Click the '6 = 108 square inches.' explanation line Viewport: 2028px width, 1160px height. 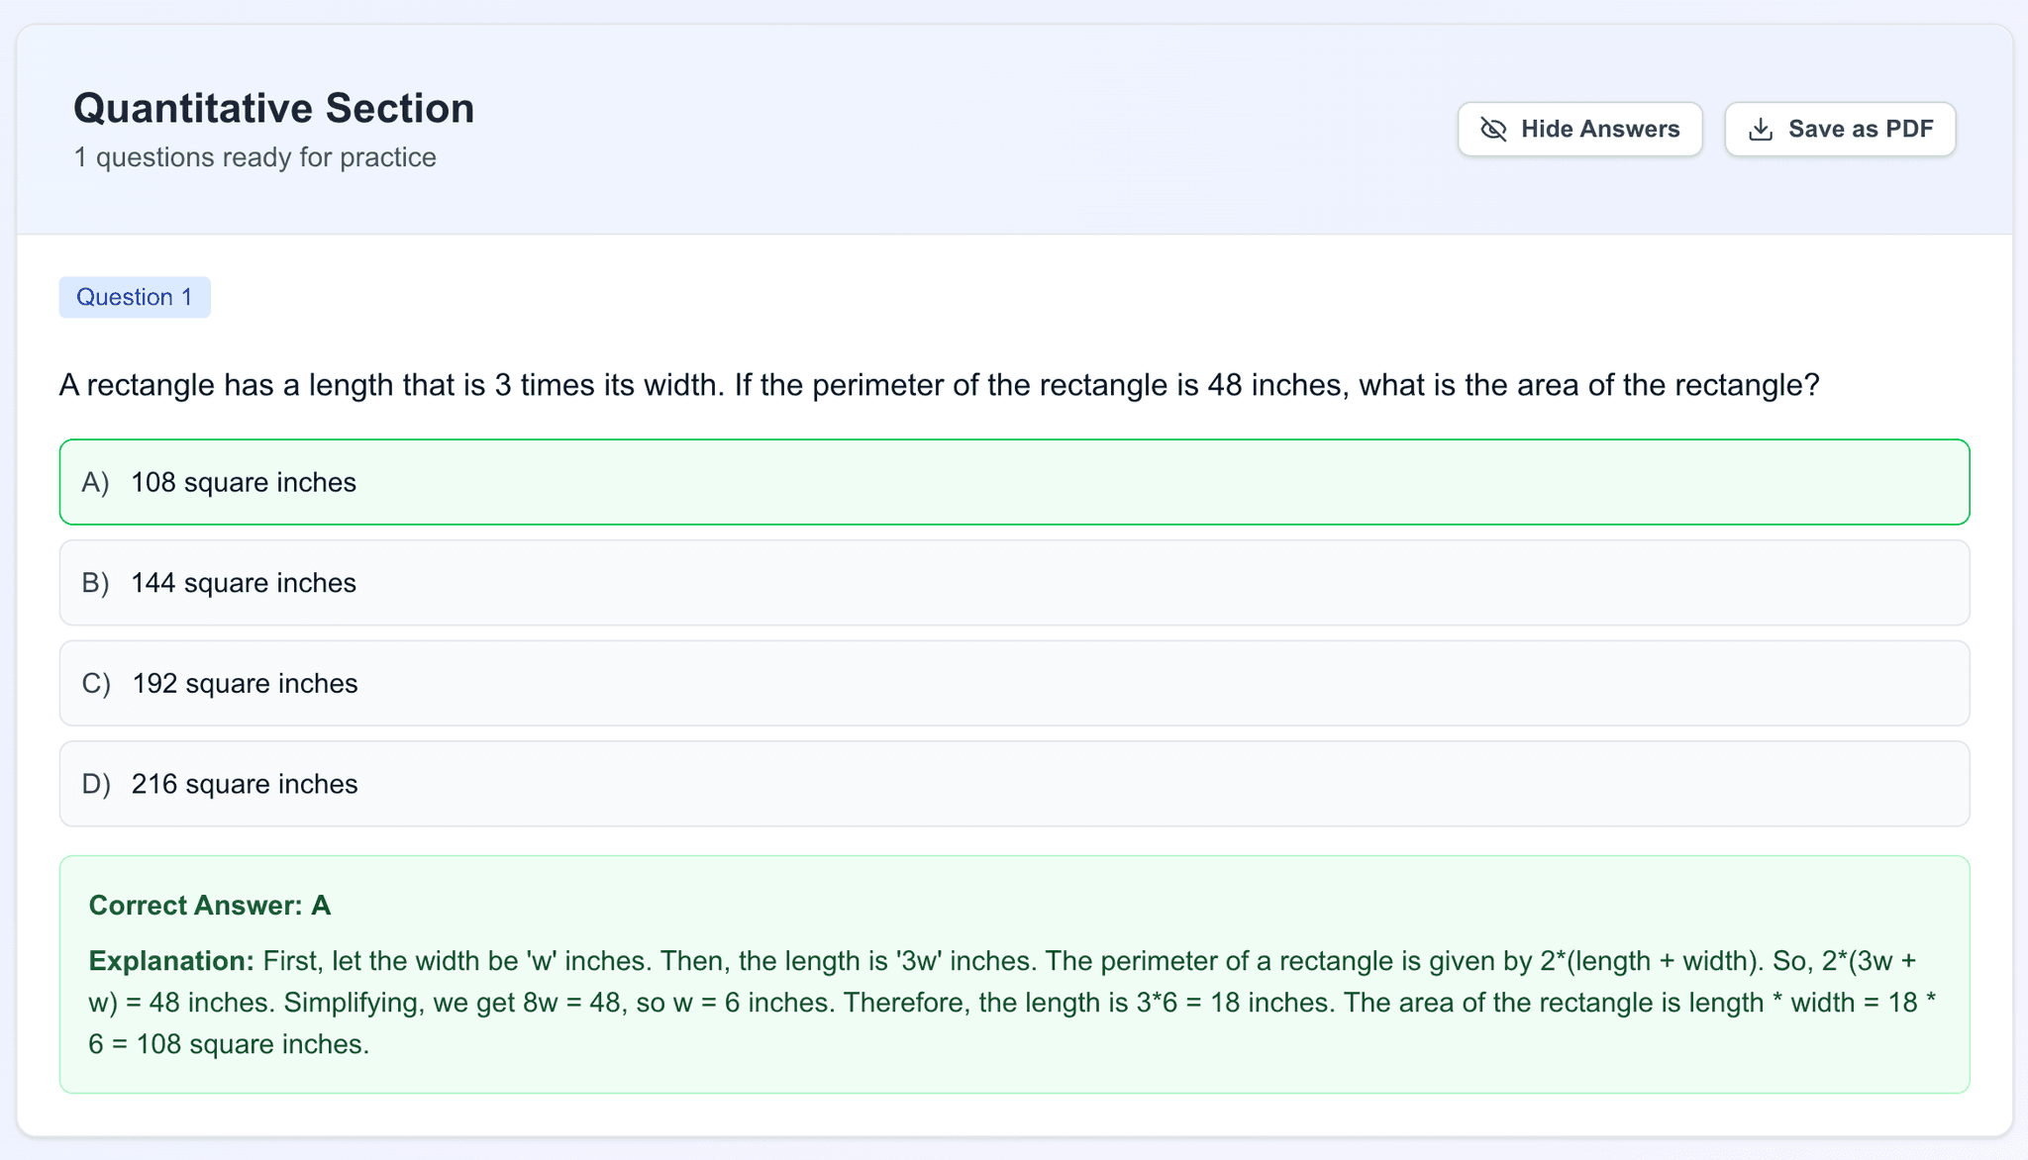pyautogui.click(x=229, y=1044)
